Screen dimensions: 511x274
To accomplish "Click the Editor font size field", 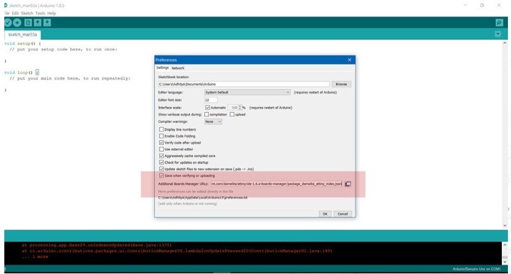I will 211,100.
